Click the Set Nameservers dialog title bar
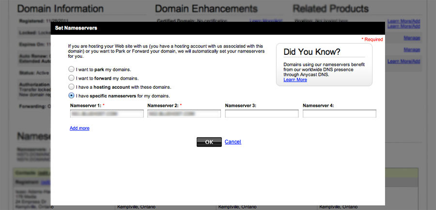 [218, 28]
